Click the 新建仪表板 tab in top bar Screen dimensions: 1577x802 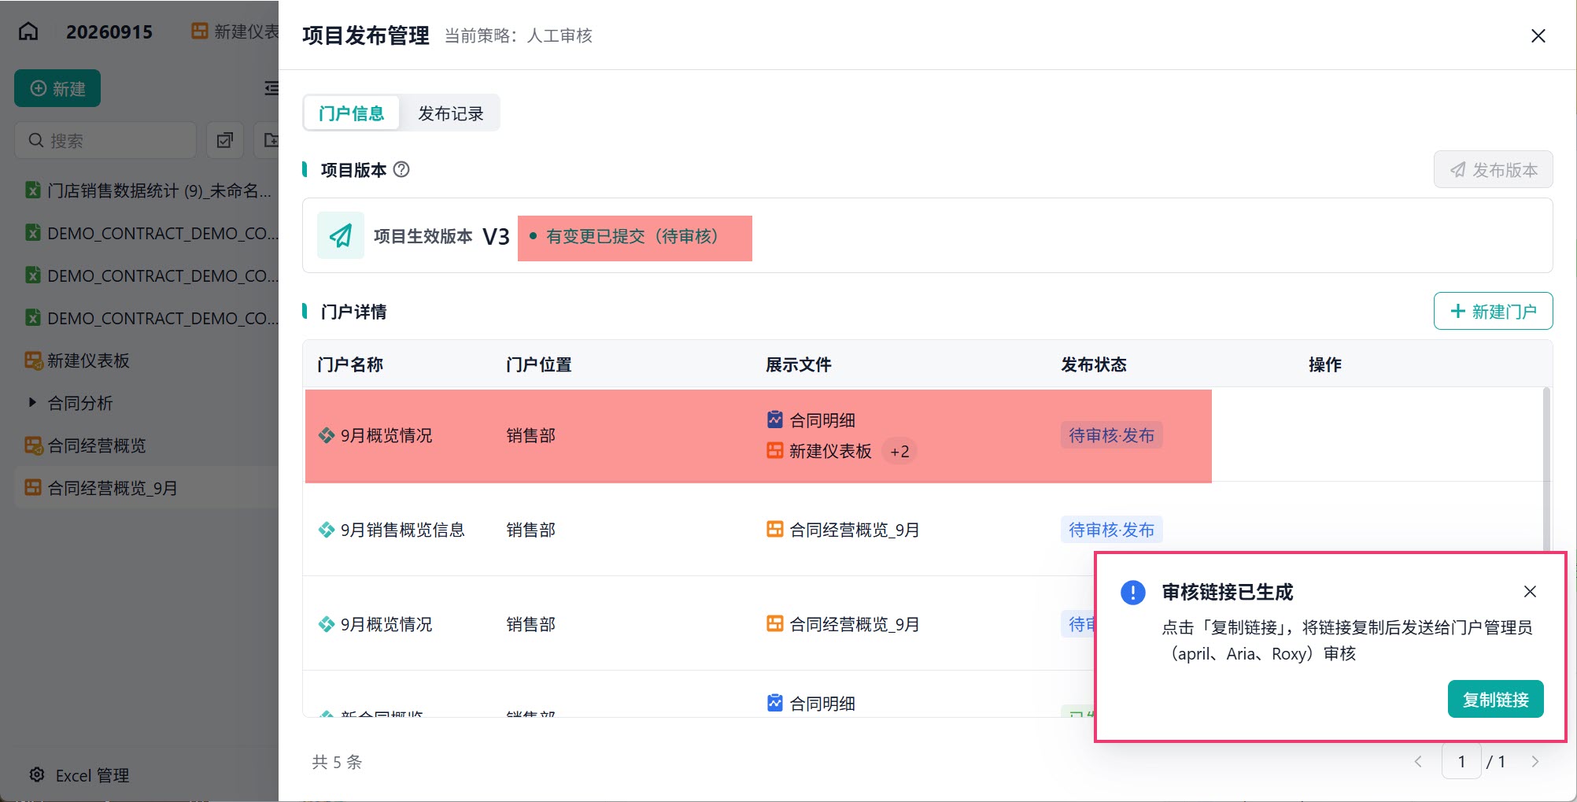235,31
